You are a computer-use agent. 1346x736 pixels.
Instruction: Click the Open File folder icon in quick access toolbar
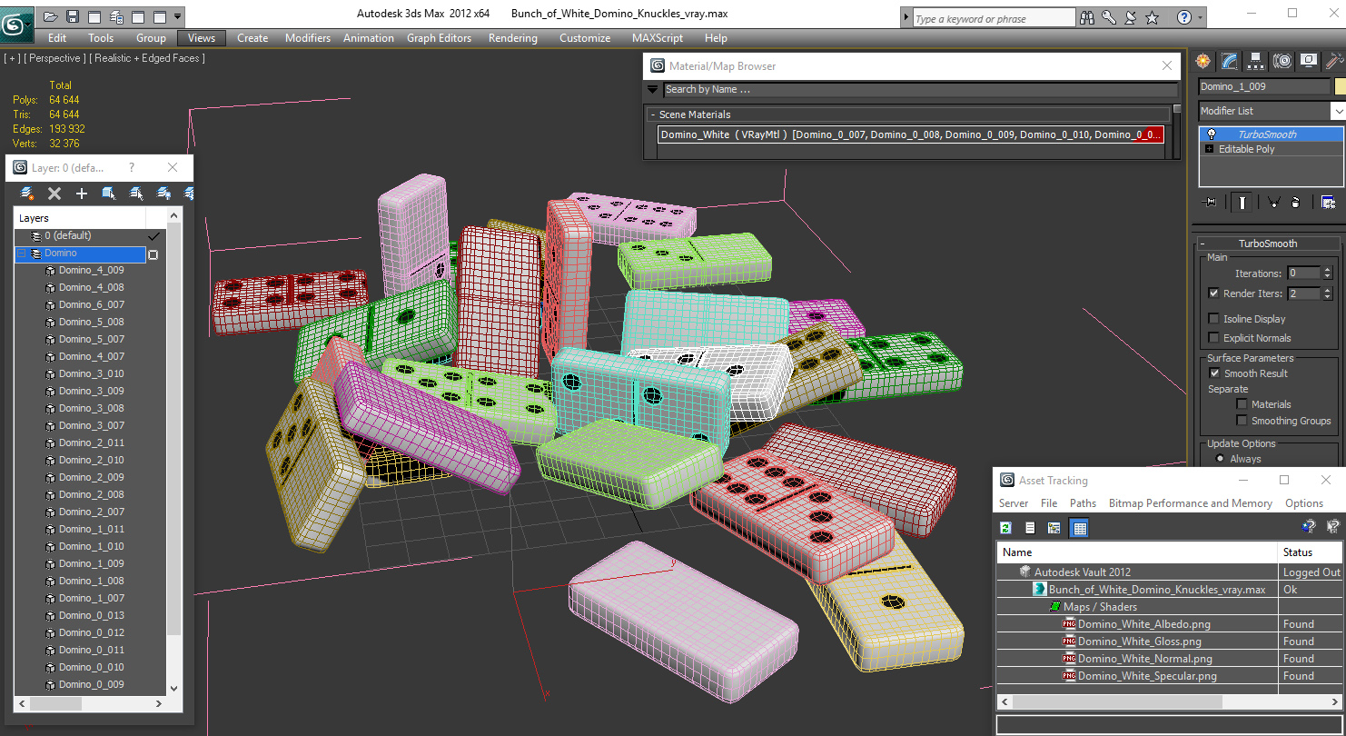[x=50, y=16]
